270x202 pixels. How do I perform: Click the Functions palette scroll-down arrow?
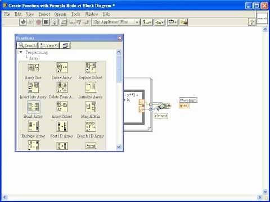point(119,147)
